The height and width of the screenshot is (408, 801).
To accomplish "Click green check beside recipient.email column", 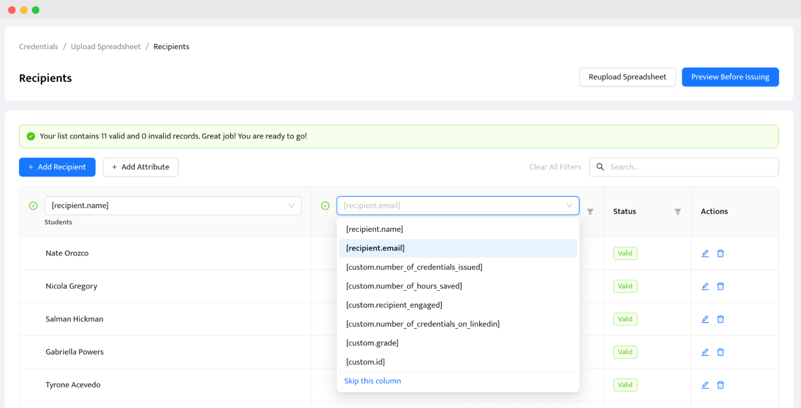I will click(x=325, y=206).
